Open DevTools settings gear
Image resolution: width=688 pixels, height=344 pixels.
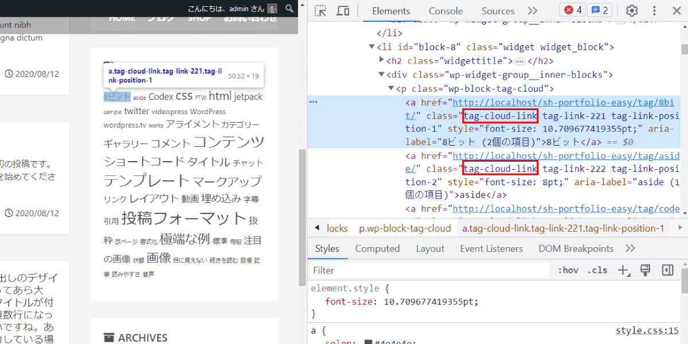(x=632, y=10)
